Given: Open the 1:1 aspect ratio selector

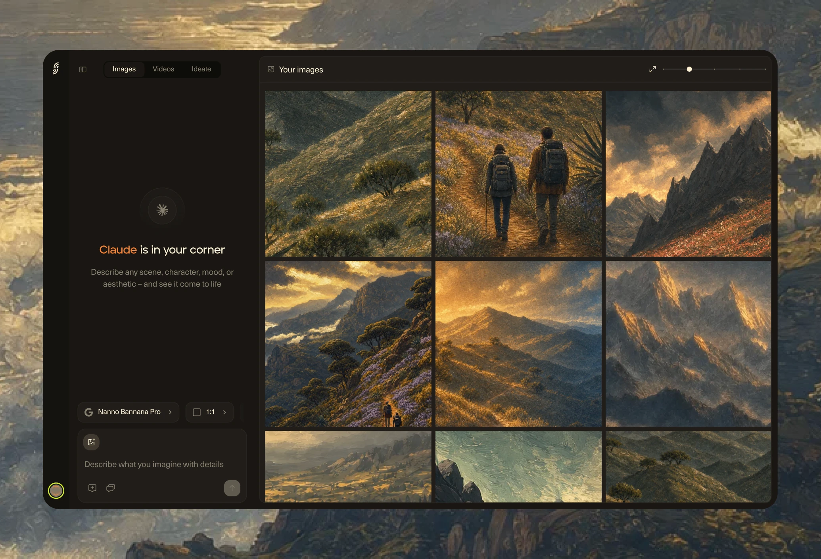Looking at the screenshot, I should 209,412.
